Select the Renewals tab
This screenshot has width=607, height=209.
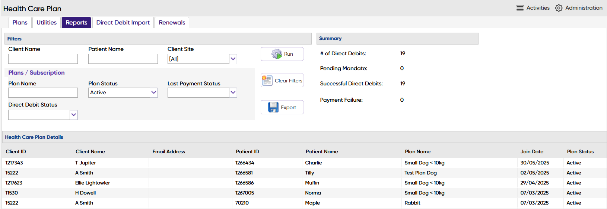172,23
